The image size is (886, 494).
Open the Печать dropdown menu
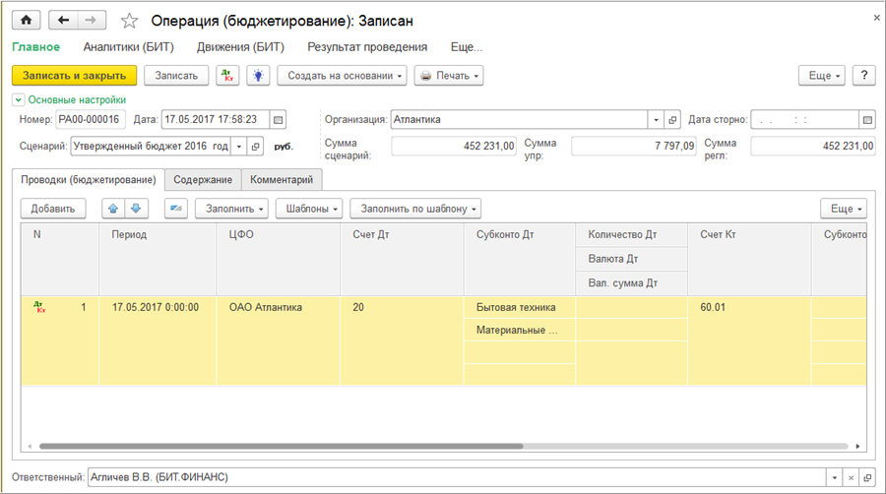[449, 76]
